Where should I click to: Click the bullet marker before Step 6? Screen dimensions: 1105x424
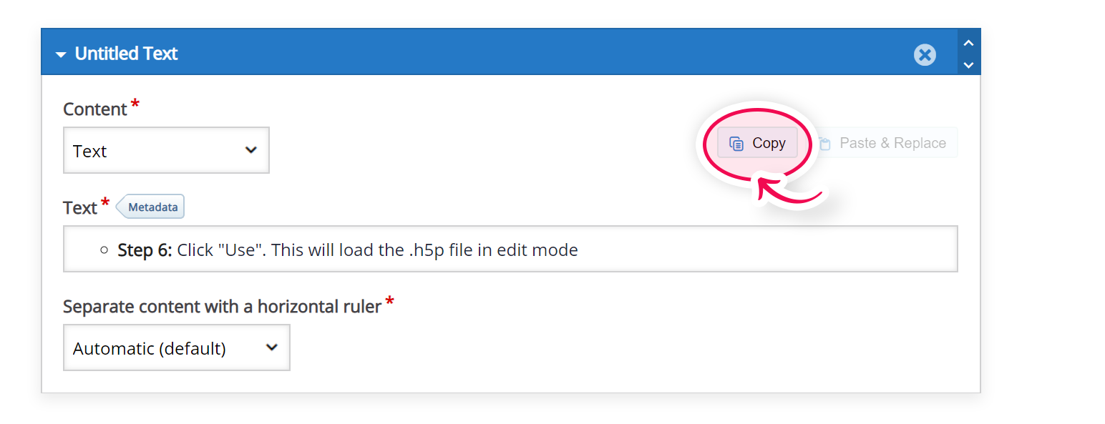(x=104, y=250)
